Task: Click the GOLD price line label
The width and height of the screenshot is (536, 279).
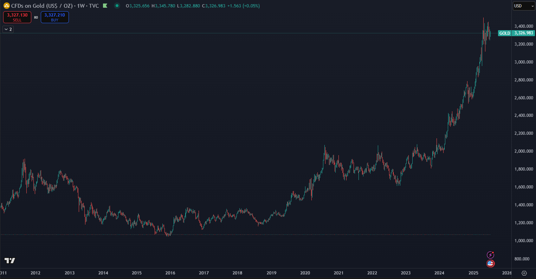Action: 505,33
